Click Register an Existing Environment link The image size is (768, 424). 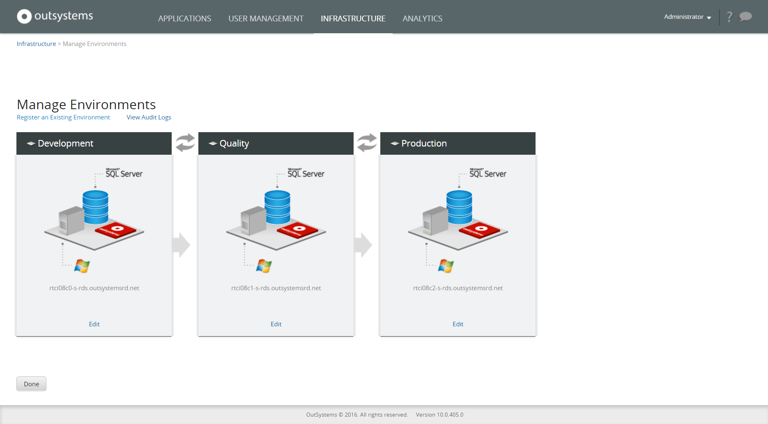coord(63,117)
